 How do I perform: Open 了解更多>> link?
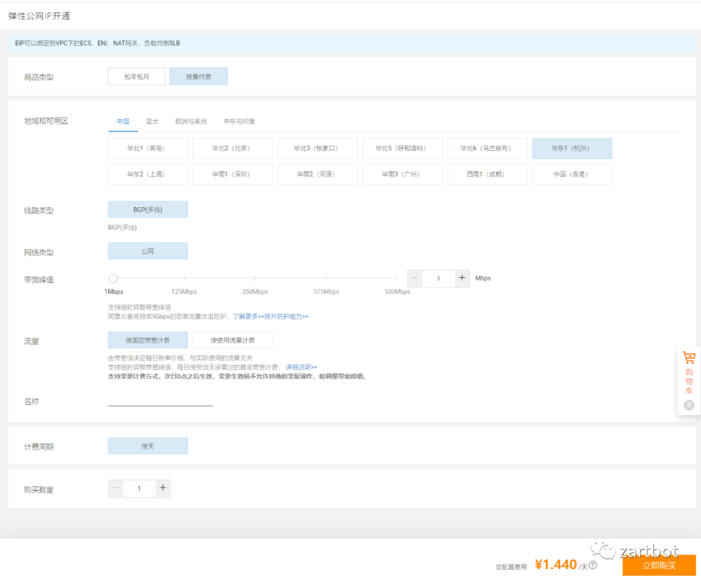click(x=248, y=316)
